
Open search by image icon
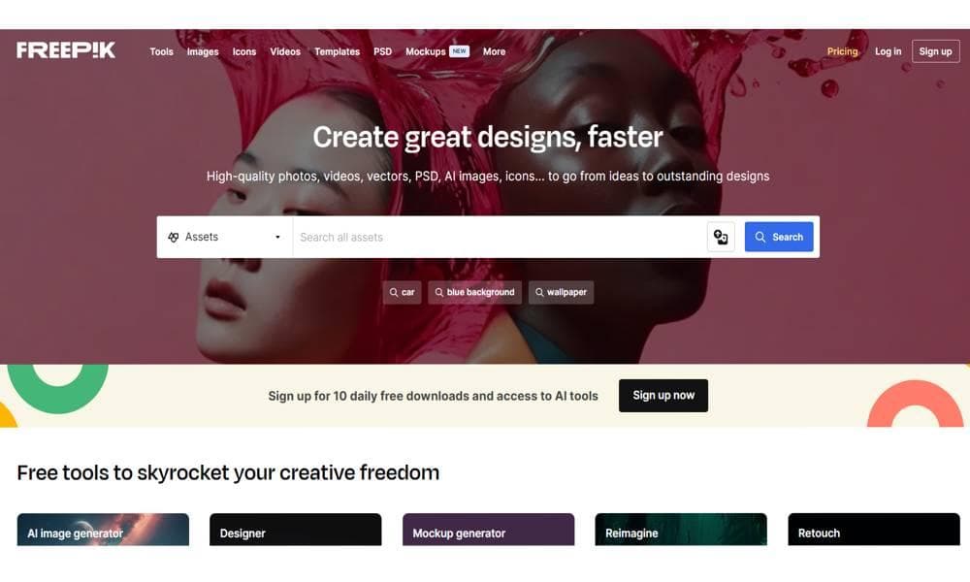point(721,237)
